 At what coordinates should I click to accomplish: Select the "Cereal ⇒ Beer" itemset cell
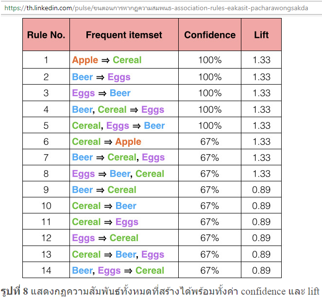[104, 206]
